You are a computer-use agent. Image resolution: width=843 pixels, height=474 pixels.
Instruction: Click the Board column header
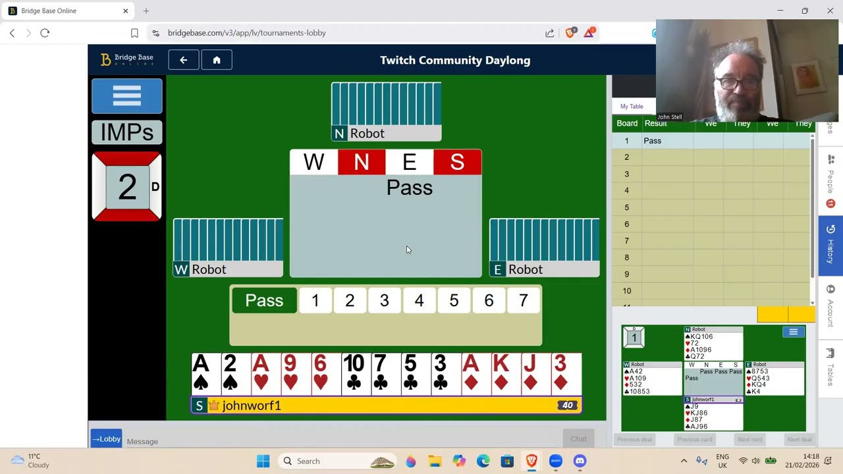tap(627, 124)
